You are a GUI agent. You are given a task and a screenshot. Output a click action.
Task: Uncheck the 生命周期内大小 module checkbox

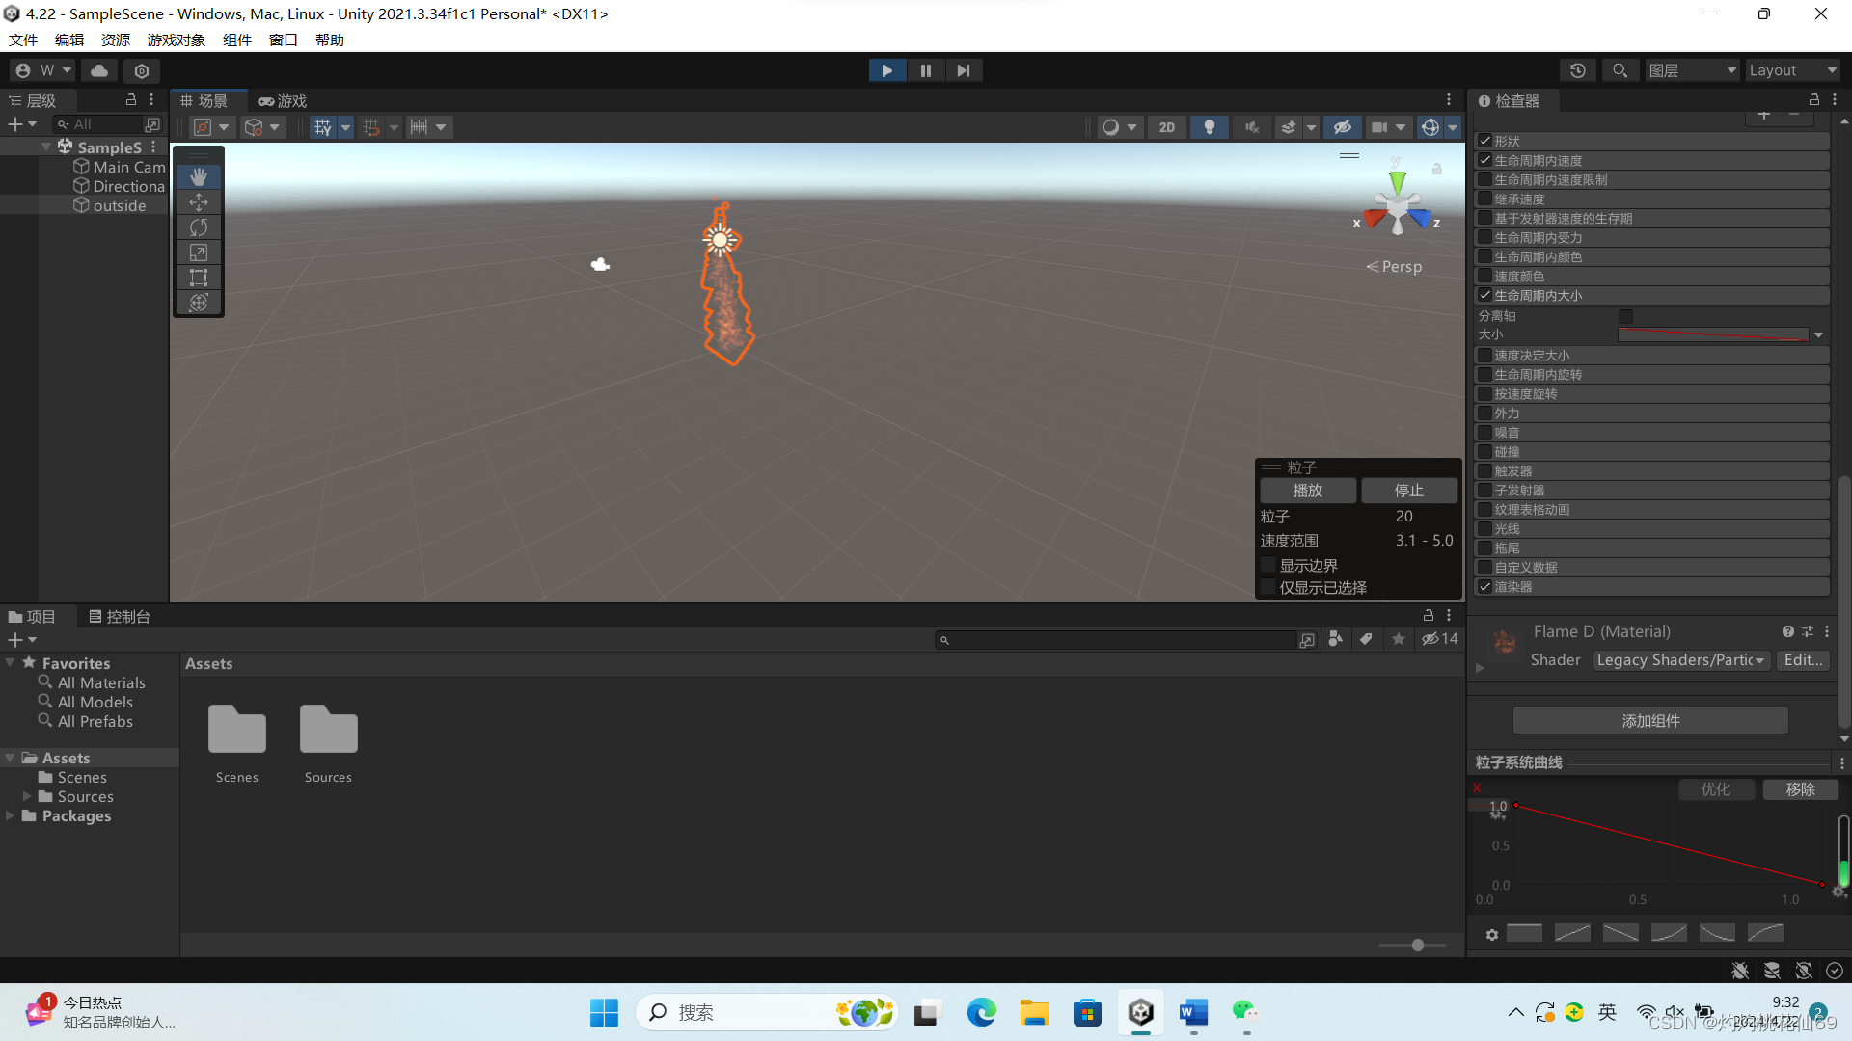pyautogui.click(x=1485, y=295)
